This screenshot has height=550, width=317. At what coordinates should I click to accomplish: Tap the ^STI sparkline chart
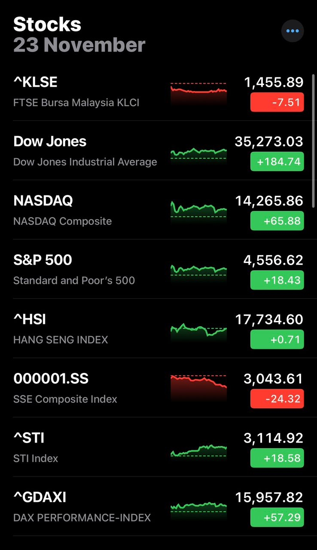point(198,451)
